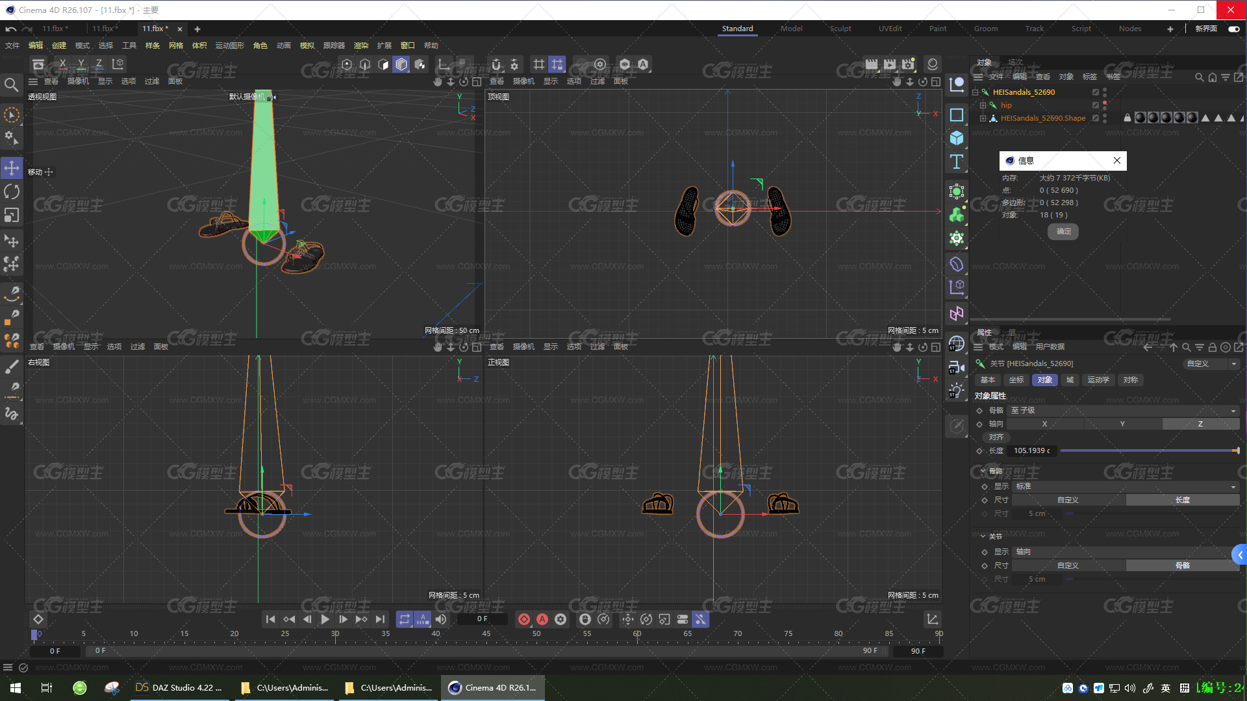Open the 文件 main menu
The height and width of the screenshot is (701, 1247).
click(12, 45)
